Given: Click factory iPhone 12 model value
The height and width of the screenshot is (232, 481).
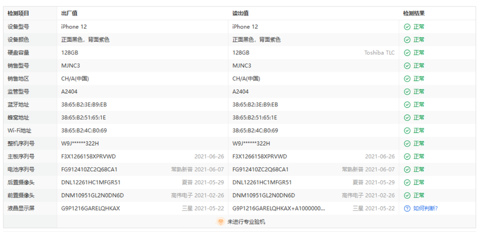Looking at the screenshot, I should click(x=74, y=27).
